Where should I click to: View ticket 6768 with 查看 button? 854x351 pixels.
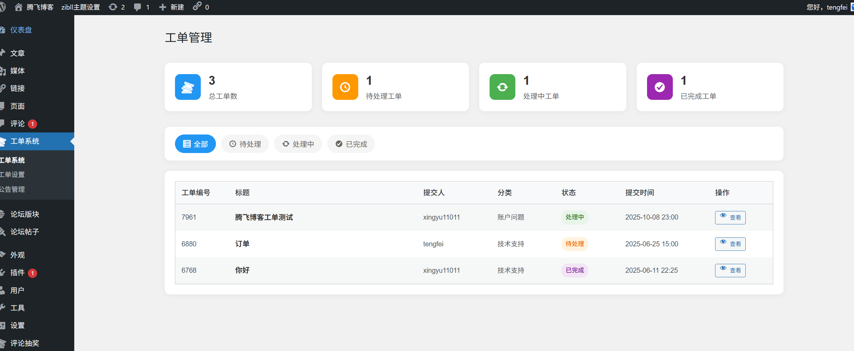pos(730,270)
